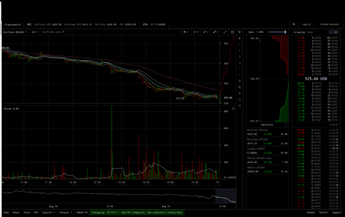Open OKCoin BTCUSD Wkly watchlist entry
This screenshot has width=345, height=217.
point(267,160)
